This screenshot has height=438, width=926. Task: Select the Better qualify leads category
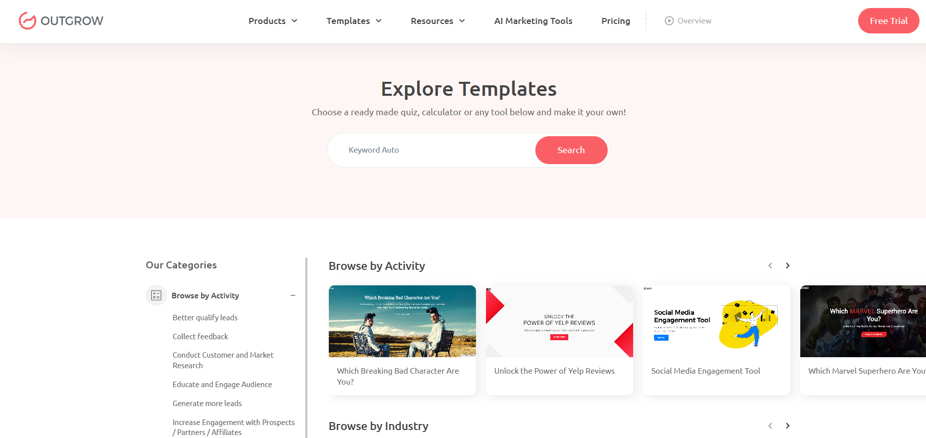(x=205, y=318)
